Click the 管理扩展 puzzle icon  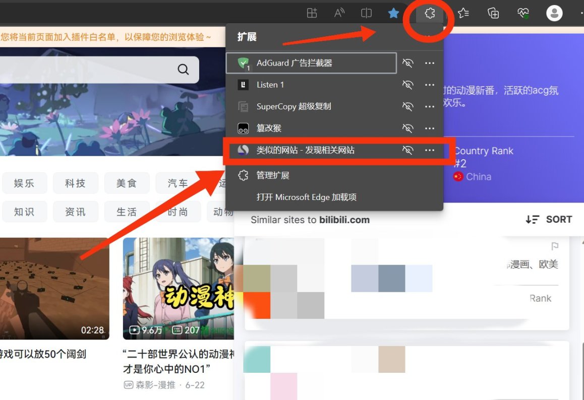click(x=243, y=175)
